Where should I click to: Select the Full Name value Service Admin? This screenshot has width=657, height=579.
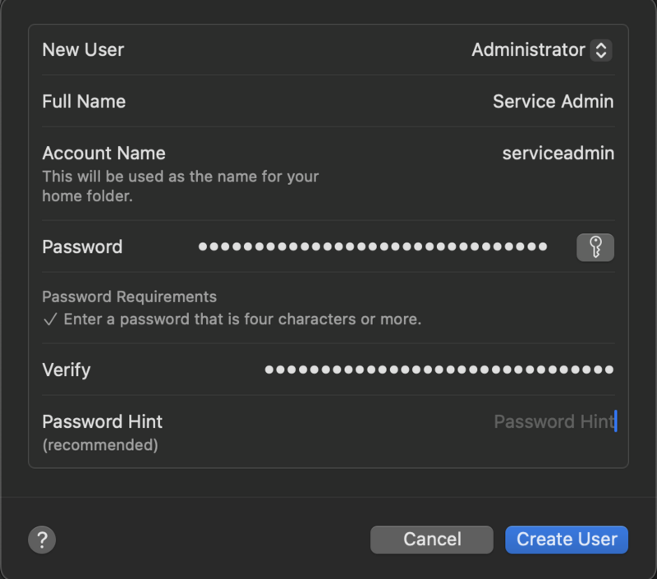[x=553, y=101]
